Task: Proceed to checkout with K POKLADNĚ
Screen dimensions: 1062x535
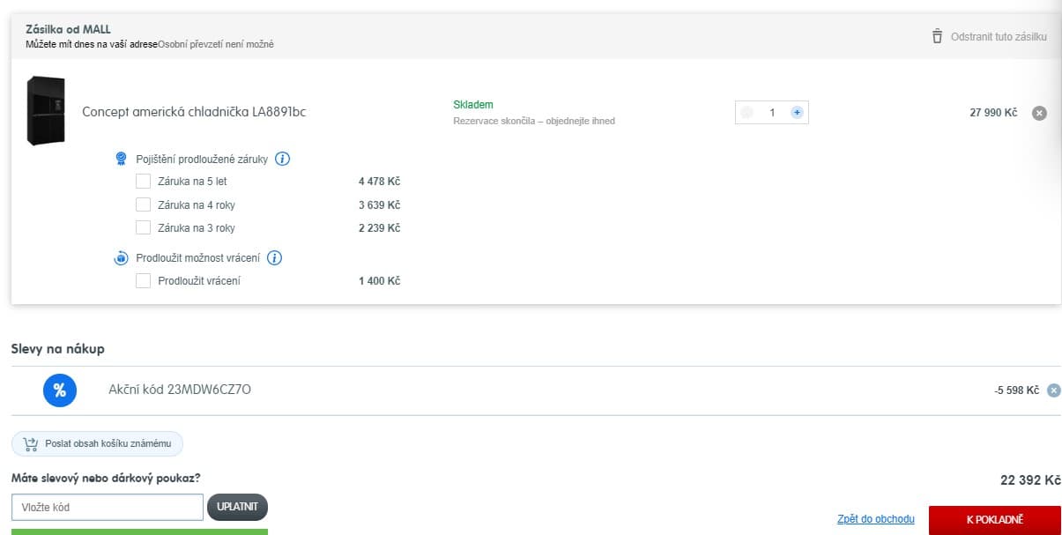Action: (x=995, y=520)
